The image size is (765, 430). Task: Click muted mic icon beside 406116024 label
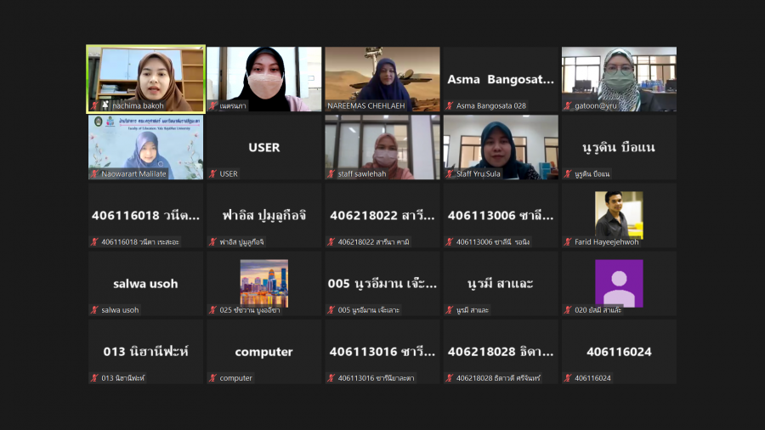[568, 377]
